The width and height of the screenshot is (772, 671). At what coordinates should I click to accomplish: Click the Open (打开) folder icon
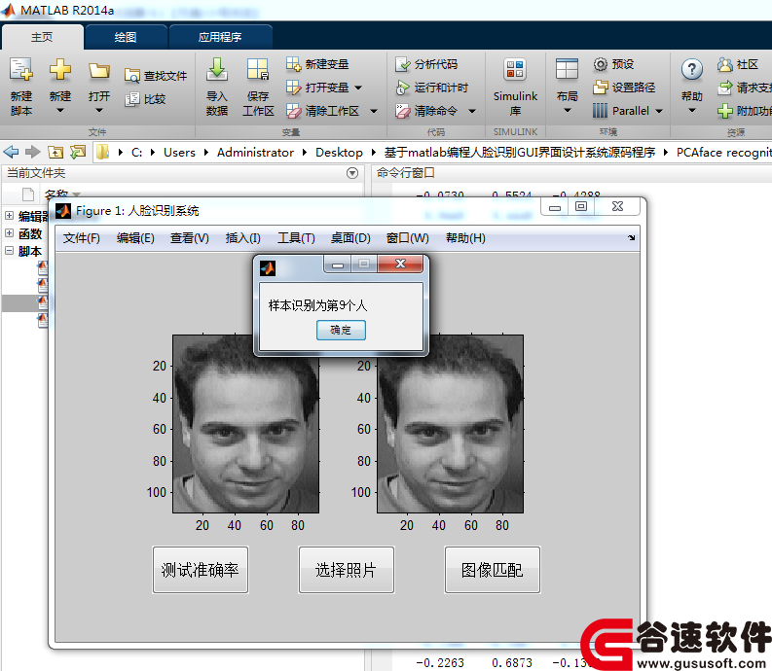point(99,71)
